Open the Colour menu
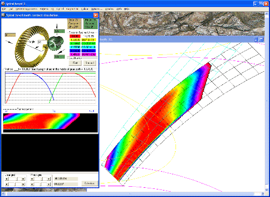The width and height of the screenshot is (270, 197). tap(84, 9)
